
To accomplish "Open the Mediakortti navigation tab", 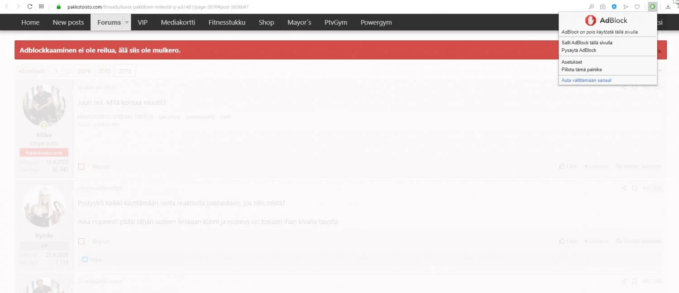I will (x=178, y=22).
